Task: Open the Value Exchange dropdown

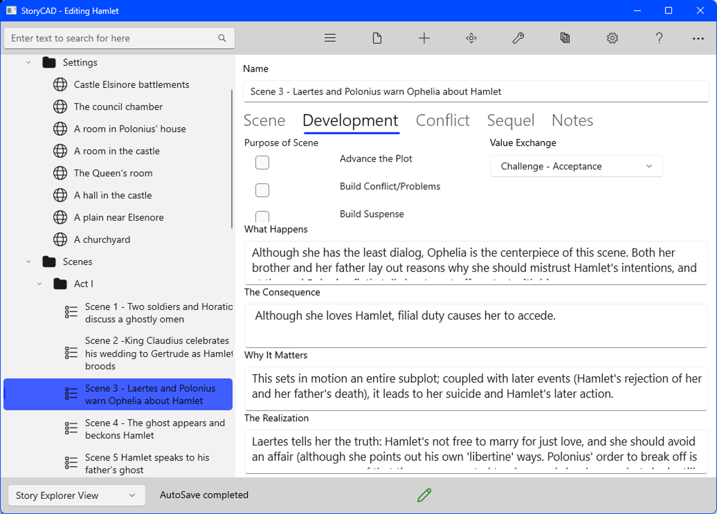Action: click(x=576, y=166)
